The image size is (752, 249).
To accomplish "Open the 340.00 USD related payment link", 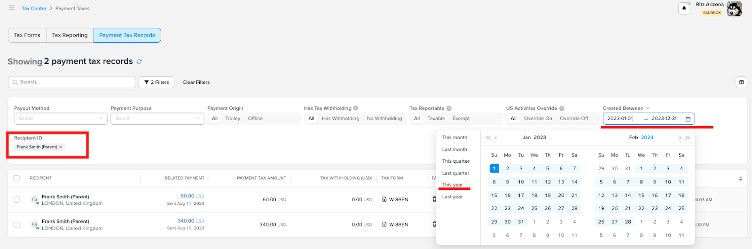I will pos(191,221).
